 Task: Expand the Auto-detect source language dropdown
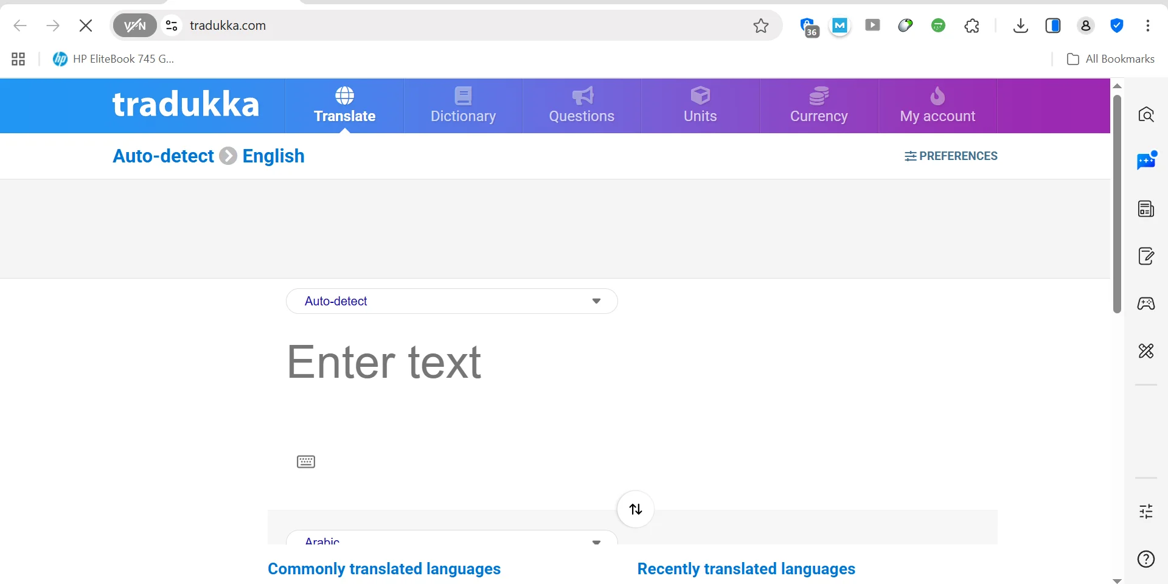coord(451,301)
